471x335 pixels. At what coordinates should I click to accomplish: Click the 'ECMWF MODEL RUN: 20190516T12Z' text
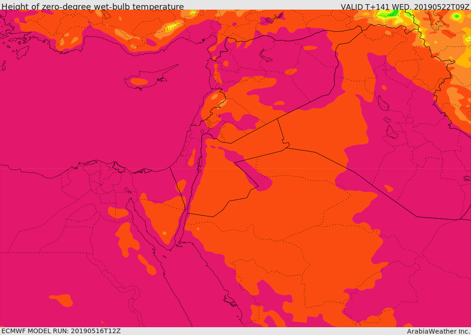click(61, 331)
